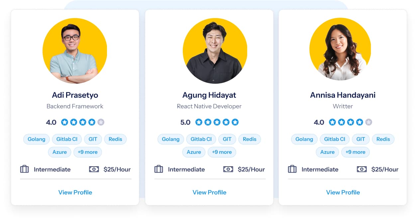Image resolution: width=418 pixels, height=222 pixels.
Task: Click Agung Hidayat's profile photo
Action: pyautogui.click(x=215, y=51)
